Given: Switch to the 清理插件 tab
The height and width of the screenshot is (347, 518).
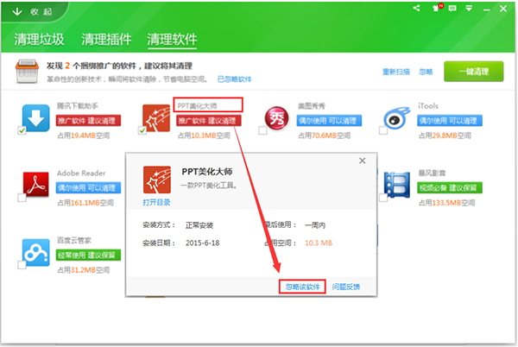Looking at the screenshot, I should point(106,40).
